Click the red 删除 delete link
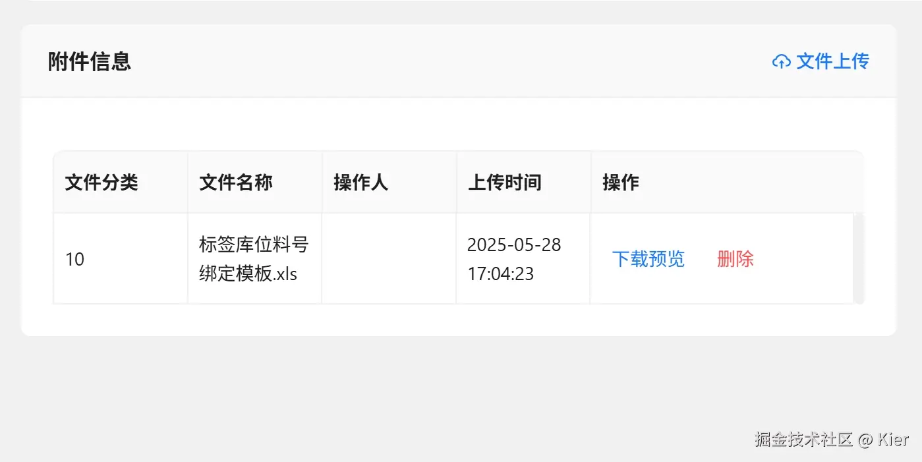This screenshot has height=462, width=922. tap(735, 259)
